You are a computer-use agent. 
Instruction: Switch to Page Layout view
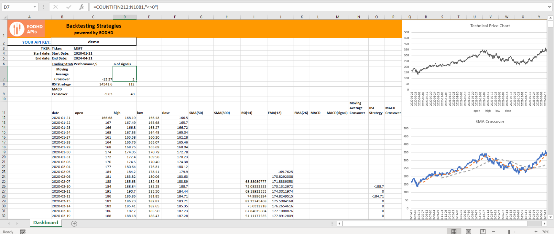469,231
